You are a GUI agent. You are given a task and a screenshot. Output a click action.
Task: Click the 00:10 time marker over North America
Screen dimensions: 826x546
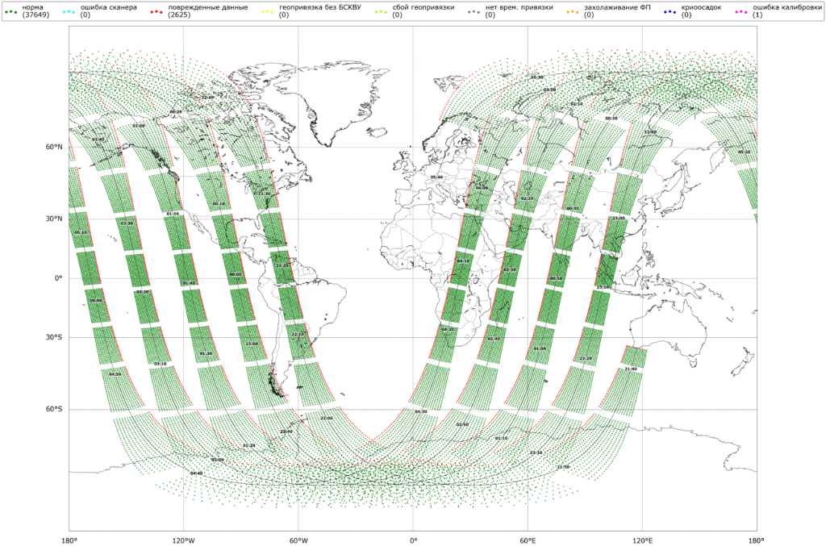(219, 204)
